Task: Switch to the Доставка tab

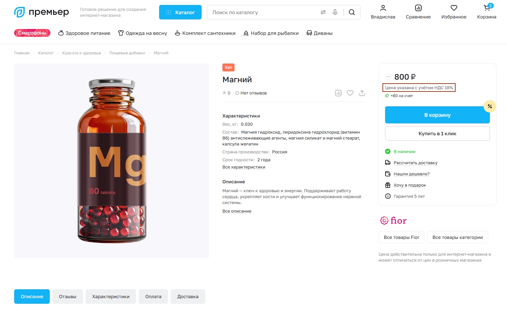Action: click(188, 296)
